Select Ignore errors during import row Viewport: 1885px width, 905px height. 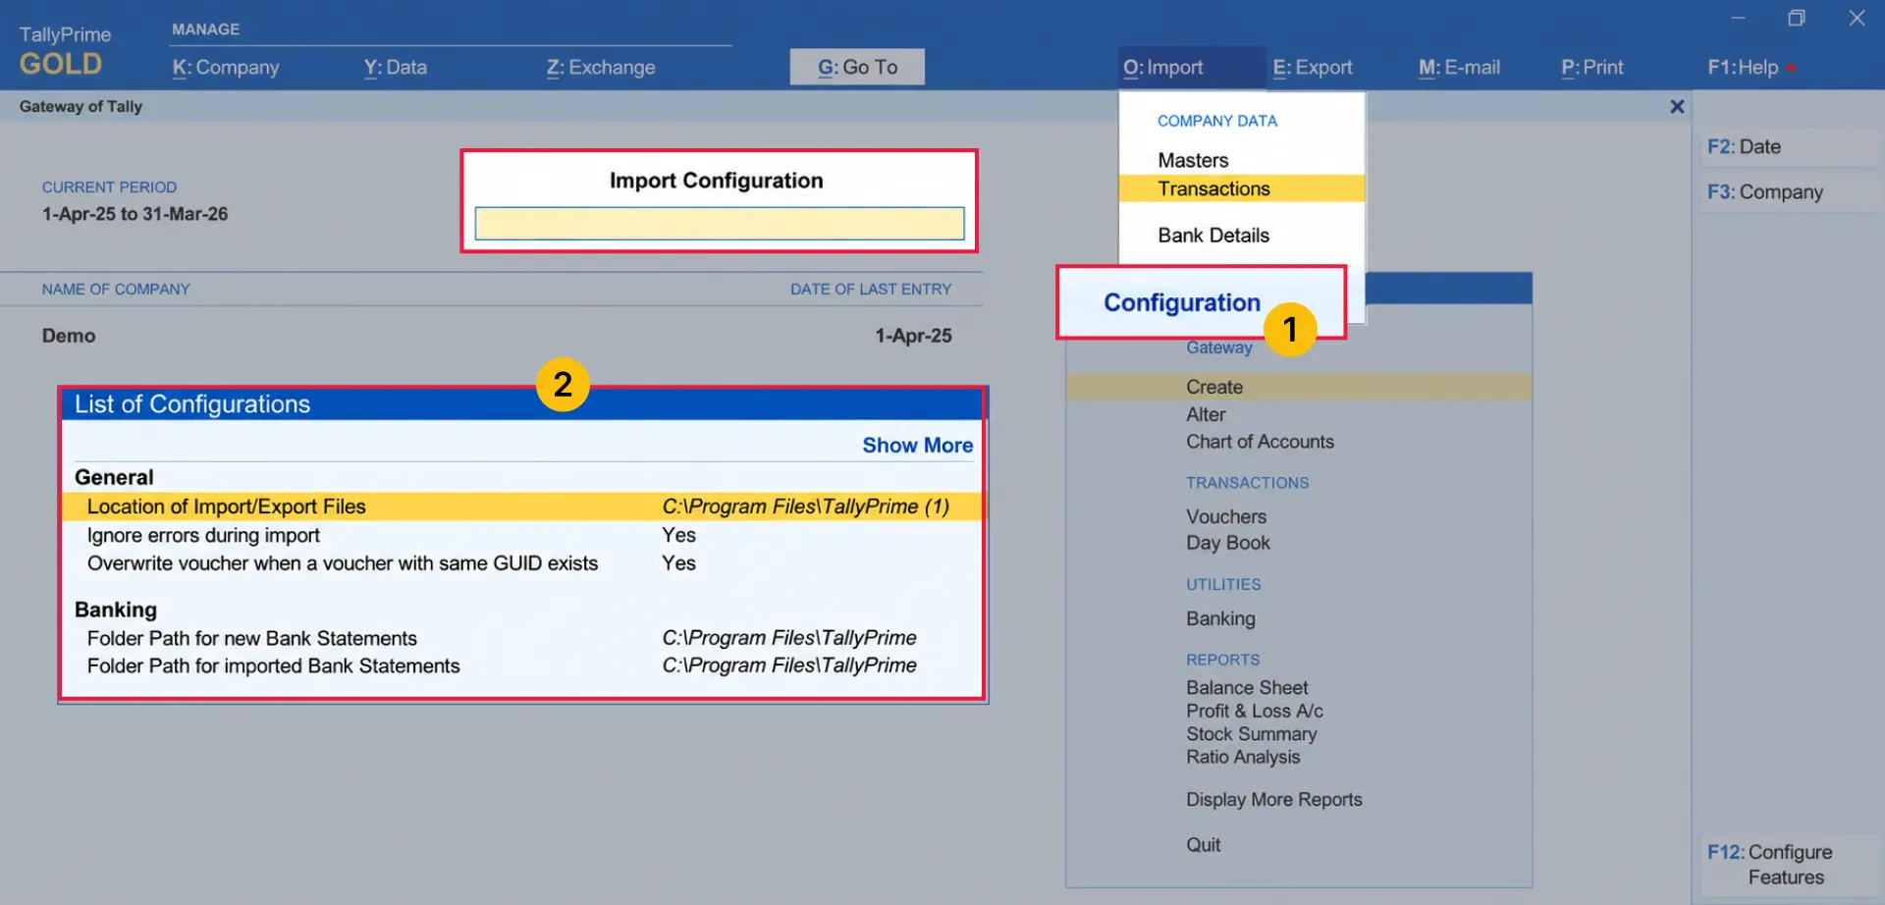point(521,535)
